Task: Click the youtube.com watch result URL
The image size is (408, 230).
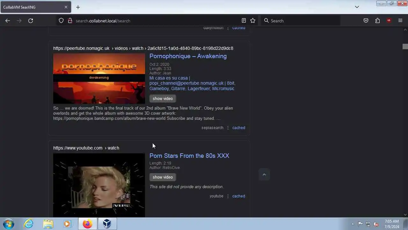Action: coord(86,148)
